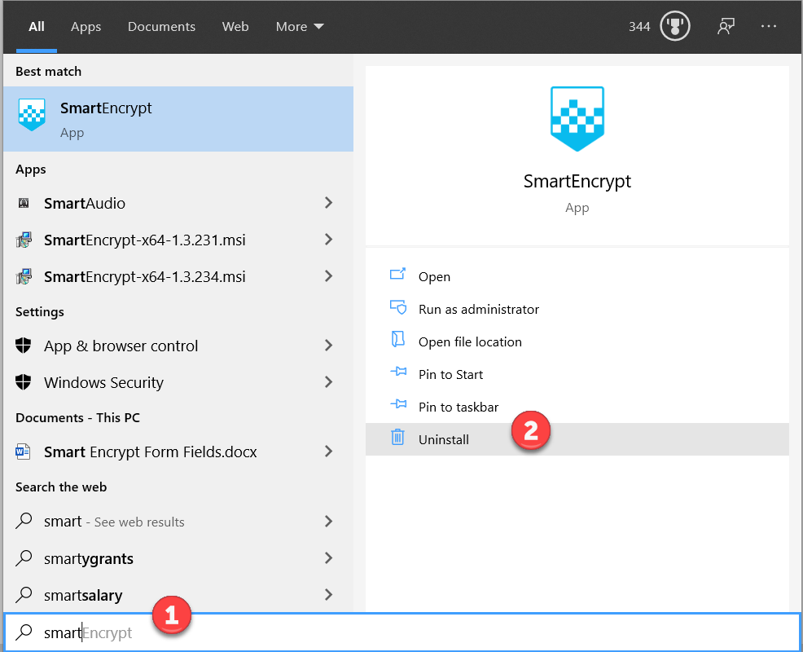Choose Pin to taskbar
Viewport: 803px width, 652px height.
coord(577,407)
